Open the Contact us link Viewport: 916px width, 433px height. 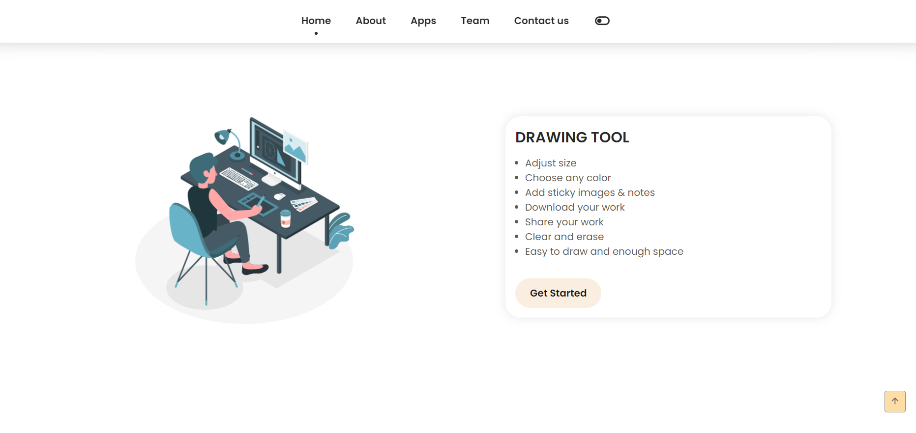(541, 21)
